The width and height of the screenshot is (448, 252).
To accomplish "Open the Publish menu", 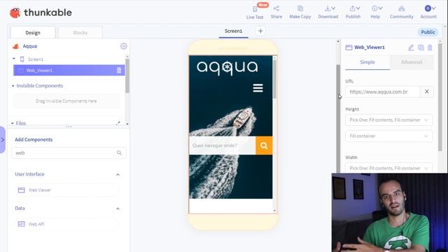I will click(x=353, y=13).
